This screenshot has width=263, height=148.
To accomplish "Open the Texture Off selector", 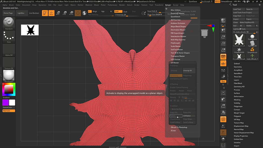I will (x=9, y=63).
